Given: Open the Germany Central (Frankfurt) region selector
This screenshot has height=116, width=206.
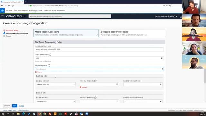Looking at the screenshot, I should tap(166, 16).
